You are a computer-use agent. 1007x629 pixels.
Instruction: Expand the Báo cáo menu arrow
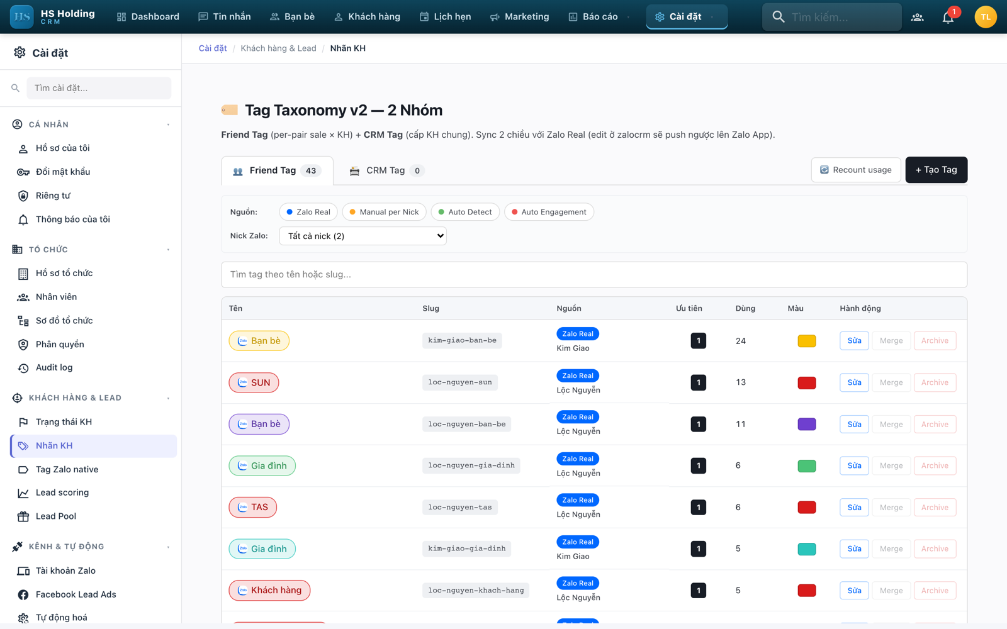pos(628,17)
